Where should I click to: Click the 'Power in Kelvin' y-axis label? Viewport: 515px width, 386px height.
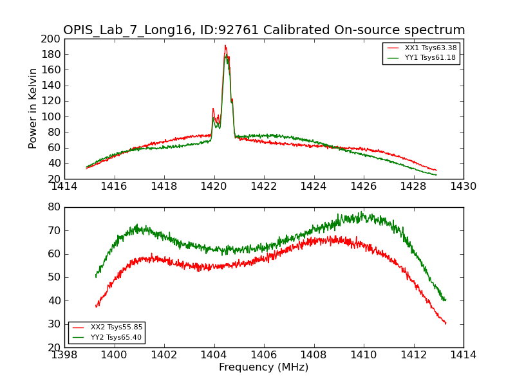33,109
